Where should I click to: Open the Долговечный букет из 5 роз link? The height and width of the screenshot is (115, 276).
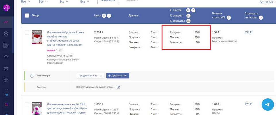click(65, 39)
